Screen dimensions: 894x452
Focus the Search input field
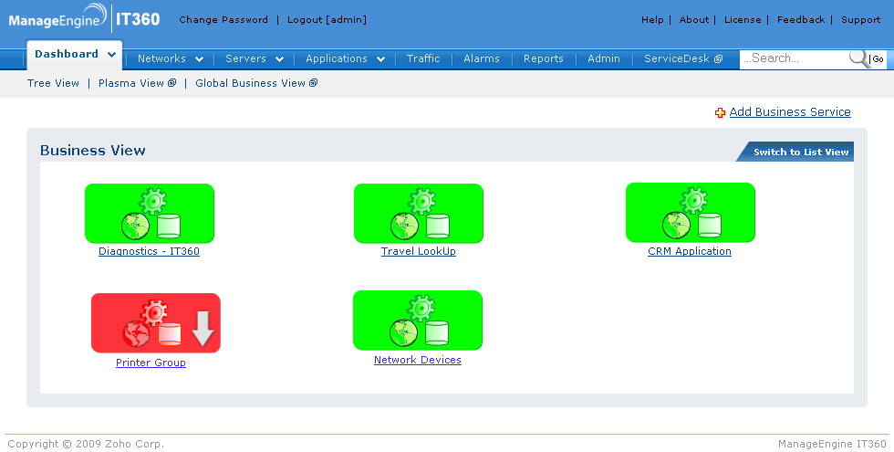(x=795, y=58)
